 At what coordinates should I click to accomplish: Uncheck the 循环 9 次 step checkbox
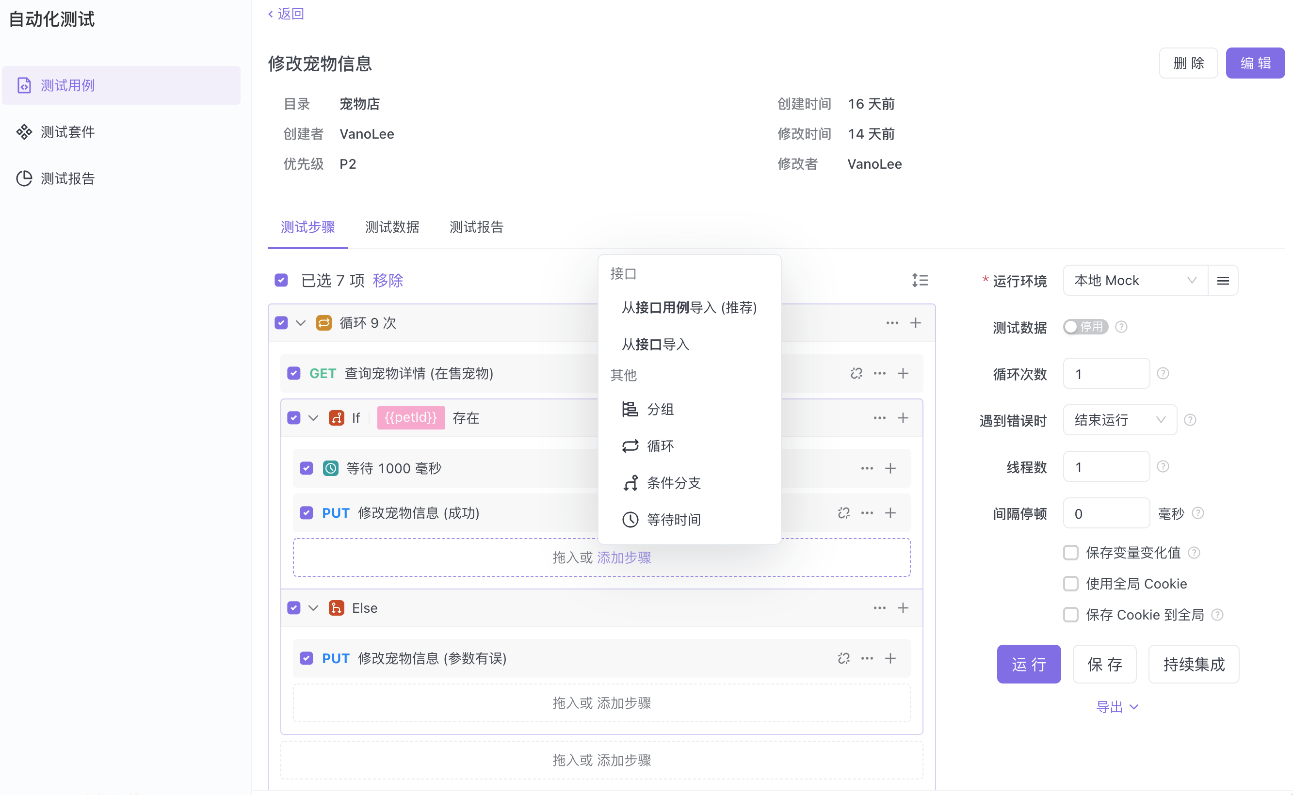tap(281, 323)
